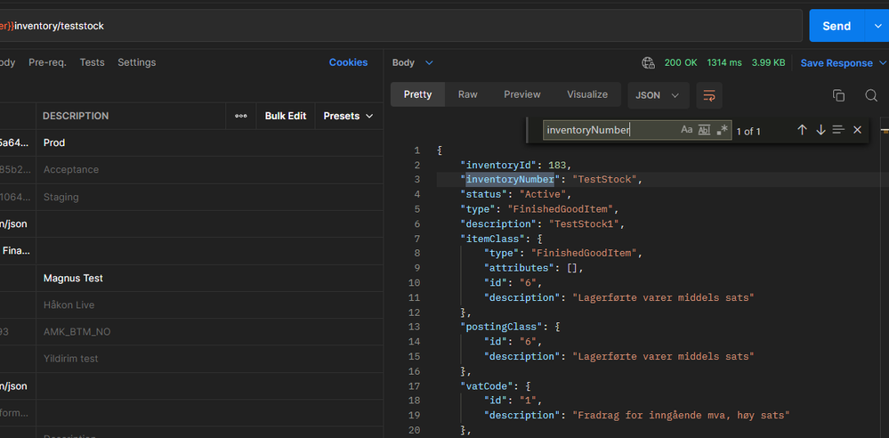The image size is (889, 438).
Task: Click find-in-selection lines icon in search bar
Action: tap(838, 130)
